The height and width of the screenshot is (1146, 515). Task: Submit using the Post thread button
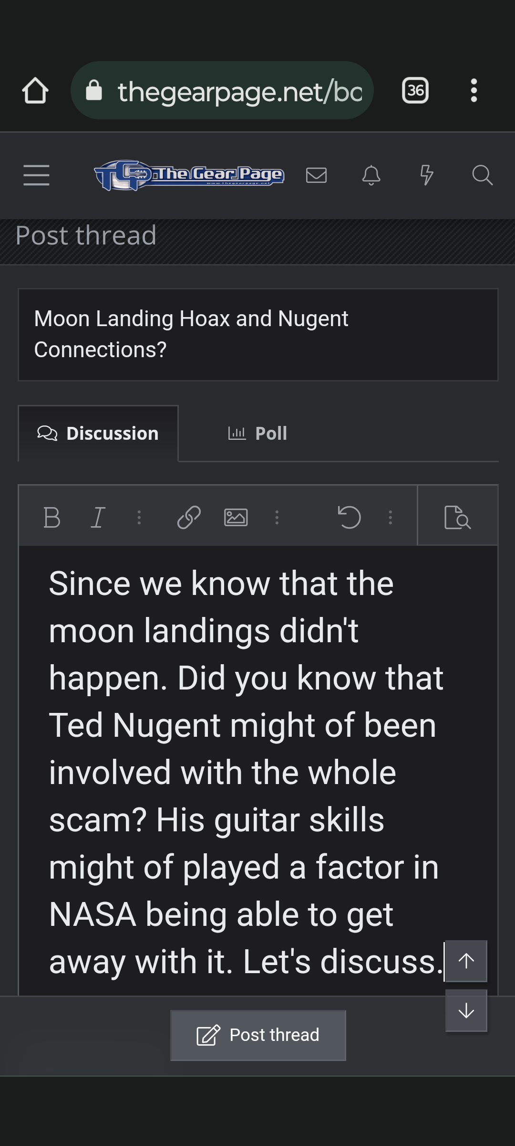click(258, 1035)
